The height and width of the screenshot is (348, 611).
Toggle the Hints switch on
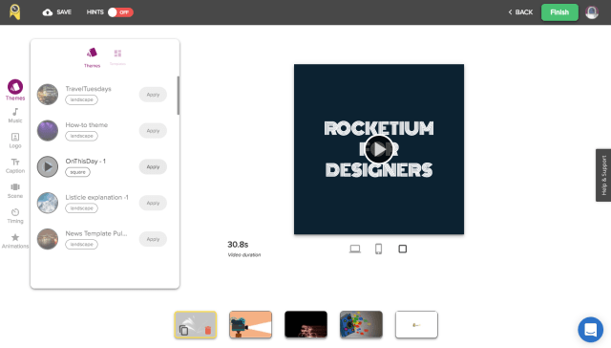120,12
